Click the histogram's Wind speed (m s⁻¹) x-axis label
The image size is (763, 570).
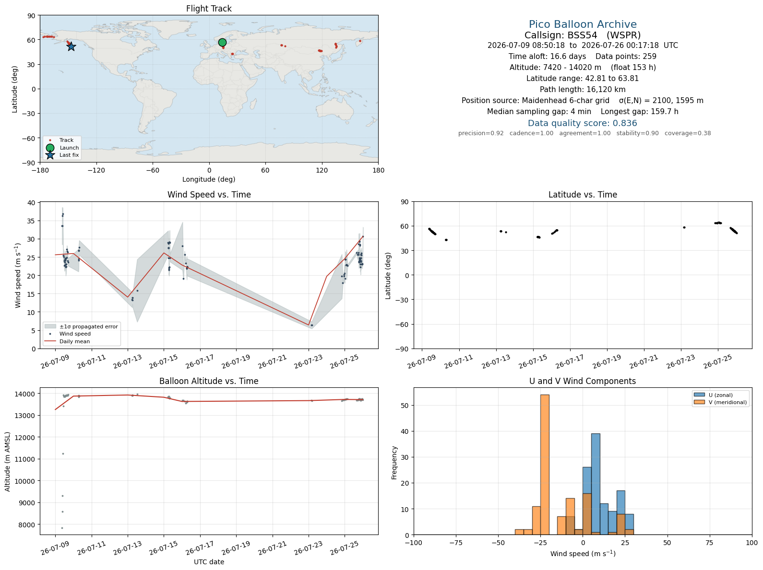pyautogui.click(x=583, y=554)
